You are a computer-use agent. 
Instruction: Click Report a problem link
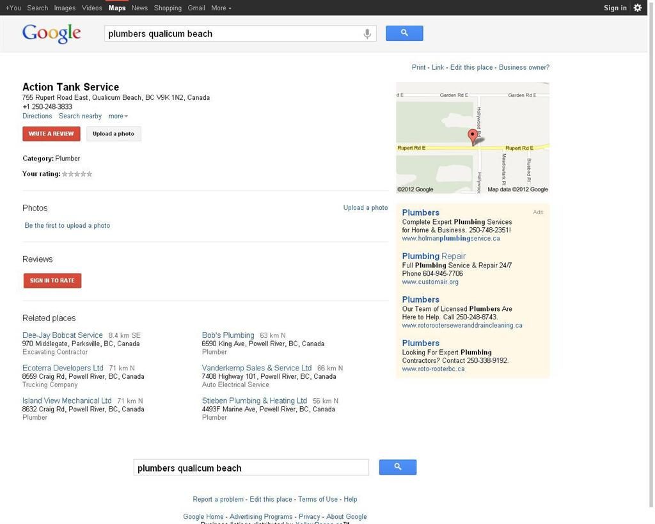coord(218,499)
